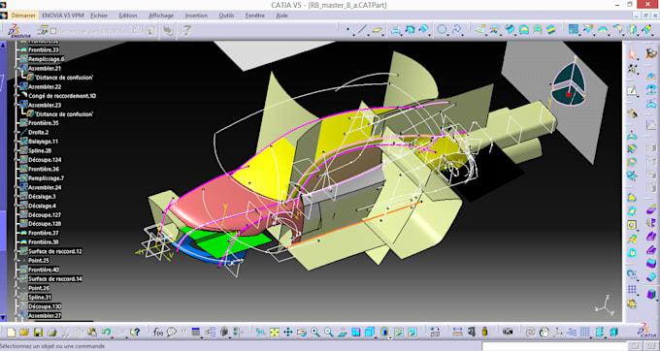Toggle the printer Print icon
The image size is (660, 351).
(x=51, y=332)
